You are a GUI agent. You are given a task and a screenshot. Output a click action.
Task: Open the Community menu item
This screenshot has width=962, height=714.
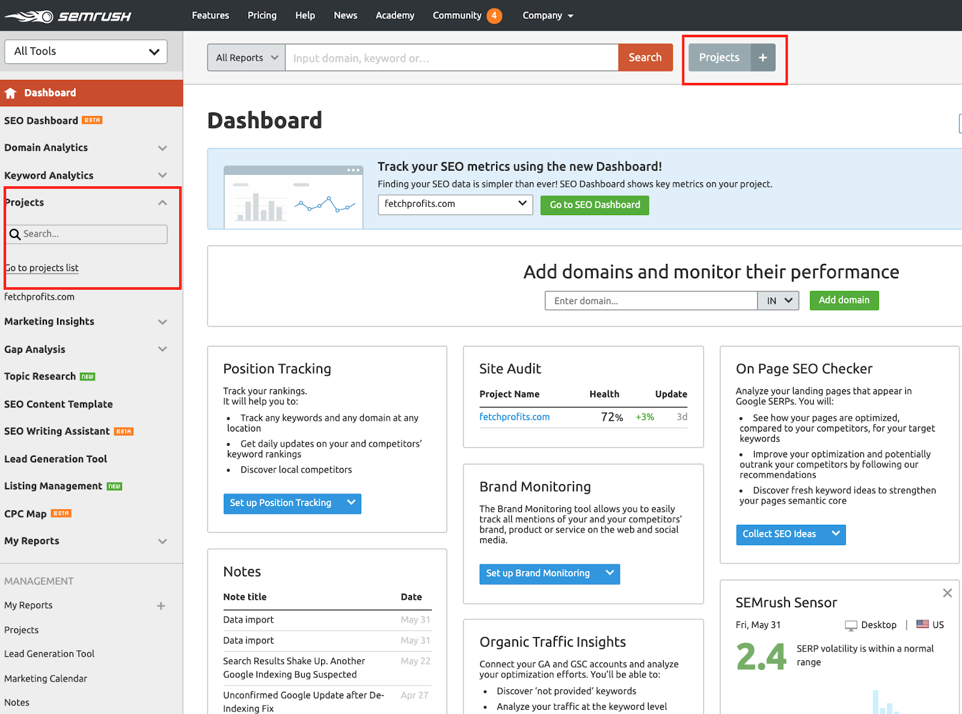[457, 16]
